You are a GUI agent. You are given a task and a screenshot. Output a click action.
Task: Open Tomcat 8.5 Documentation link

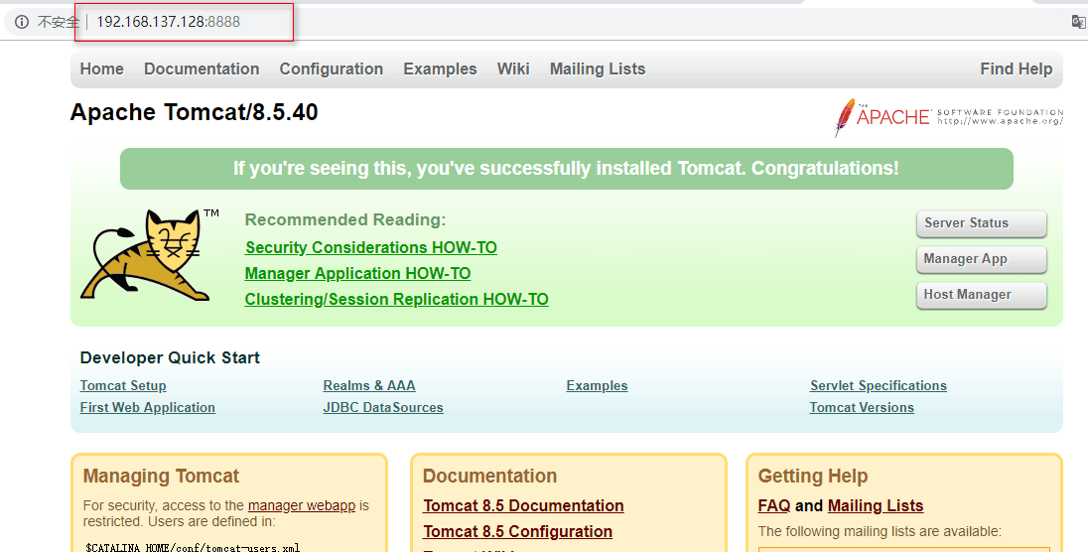click(523, 505)
